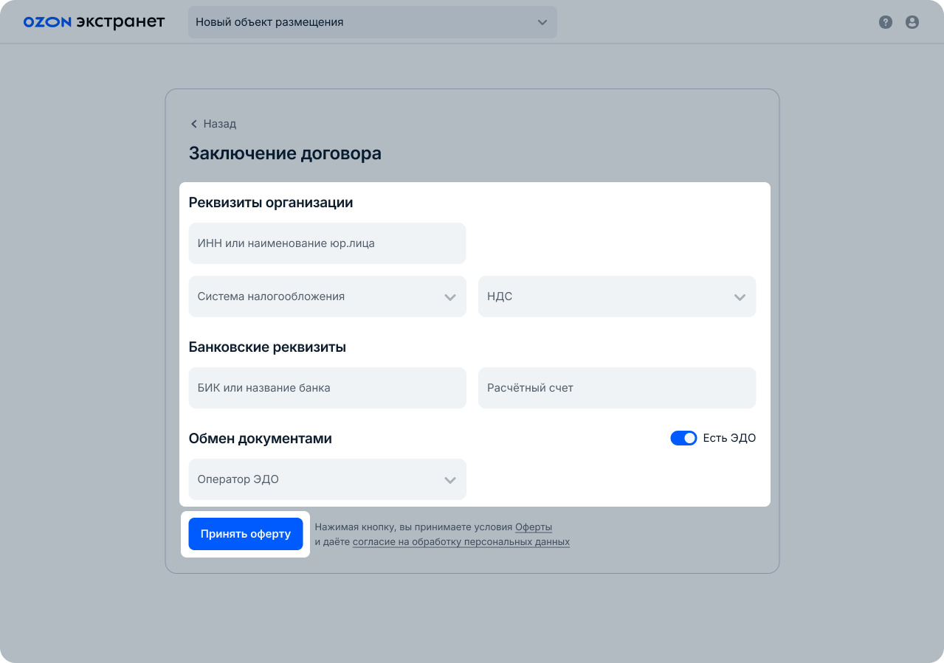This screenshot has height=663, width=944.
Task: Focus the ИНН или наименование юр.лица field
Action: [x=327, y=243]
